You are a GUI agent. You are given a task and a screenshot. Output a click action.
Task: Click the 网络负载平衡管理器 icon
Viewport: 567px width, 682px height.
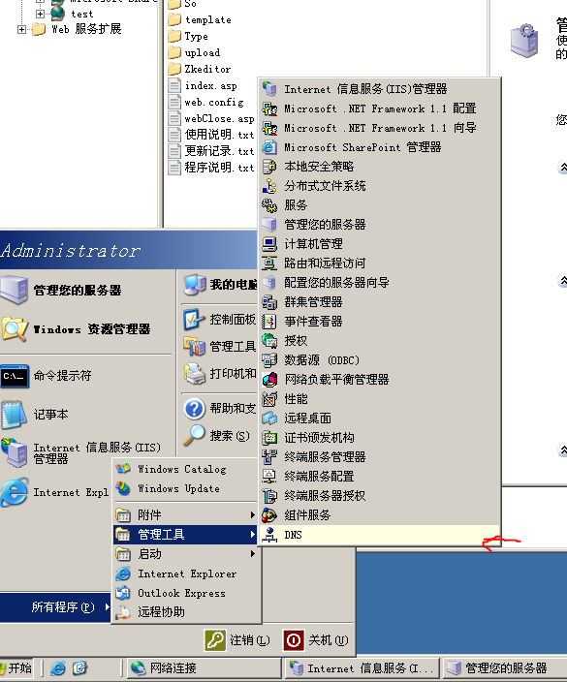[x=269, y=380]
